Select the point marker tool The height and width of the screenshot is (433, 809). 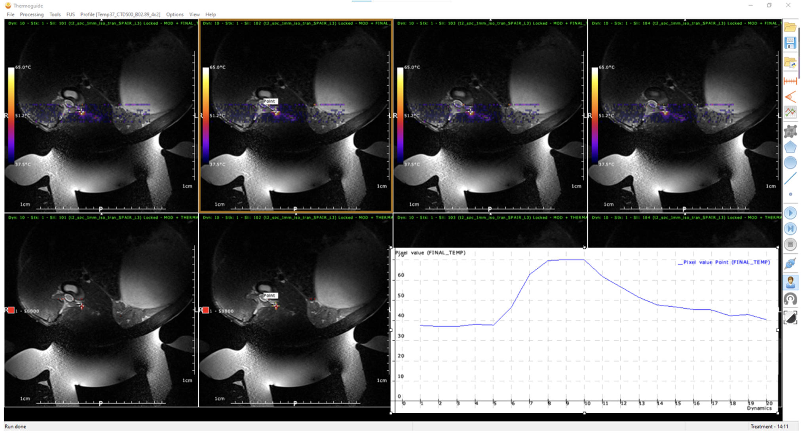tap(790, 194)
